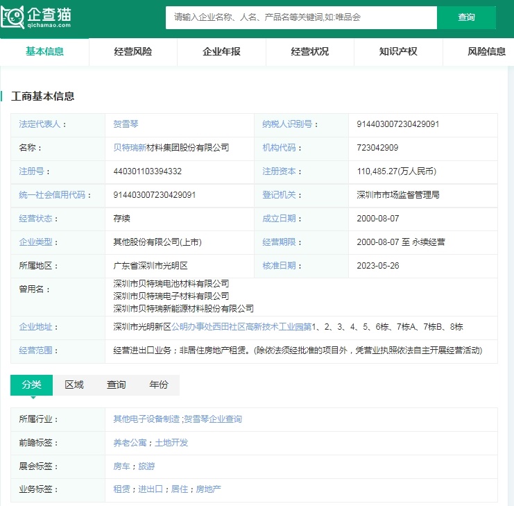
Task: Click the 进出口 business tag
Action: pyautogui.click(x=151, y=489)
